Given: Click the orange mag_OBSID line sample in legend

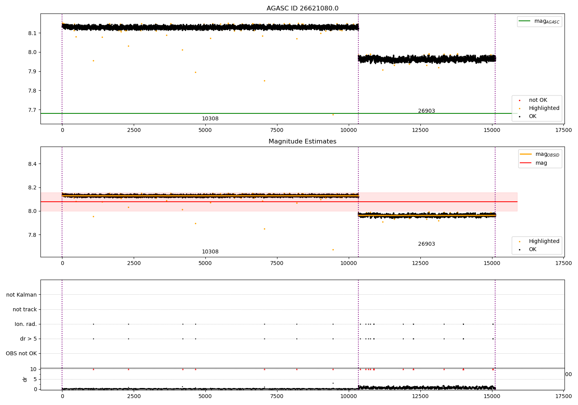Looking at the screenshot, I should point(526,154).
